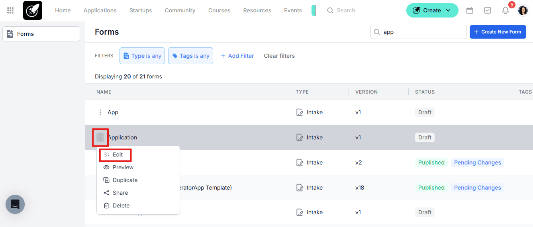Image resolution: width=533 pixels, height=227 pixels.
Task: Open the chat support bubble
Action: click(x=15, y=204)
